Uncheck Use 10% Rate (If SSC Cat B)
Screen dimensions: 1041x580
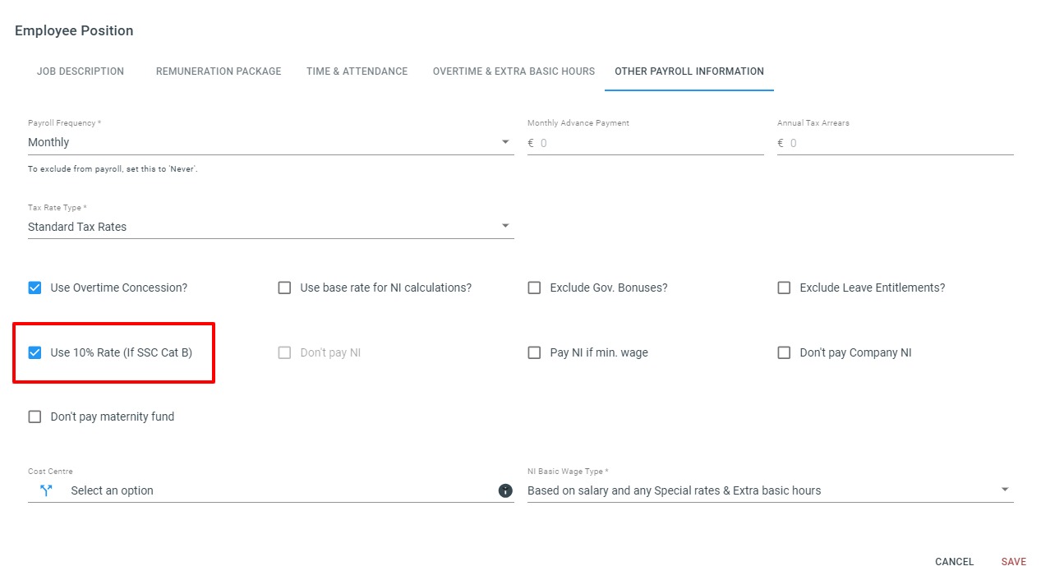click(35, 352)
